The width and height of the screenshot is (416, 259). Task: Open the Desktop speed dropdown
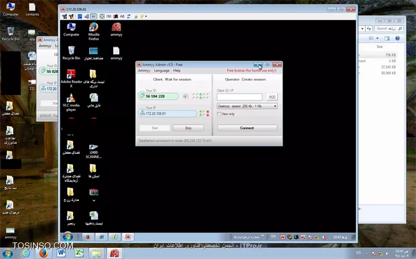pyautogui.click(x=247, y=106)
